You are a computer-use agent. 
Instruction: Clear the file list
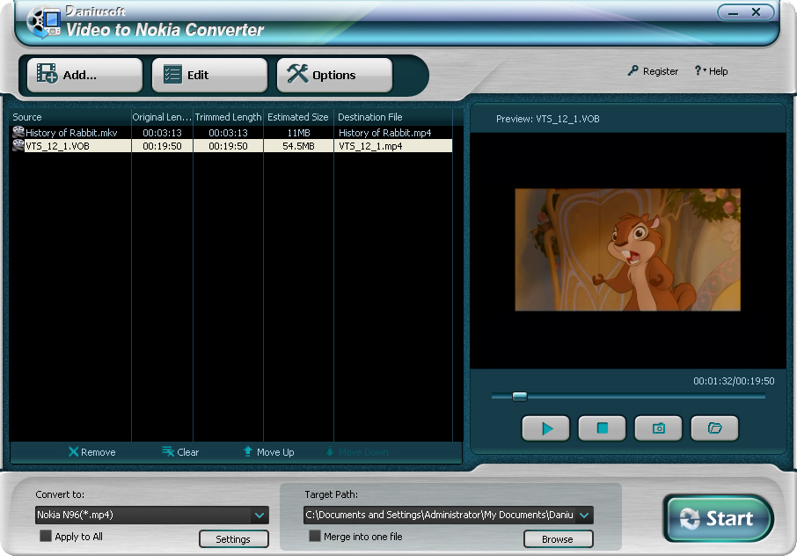(180, 452)
